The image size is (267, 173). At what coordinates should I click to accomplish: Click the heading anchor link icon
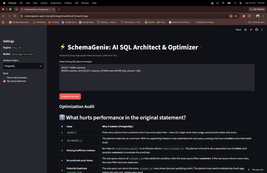(201, 48)
